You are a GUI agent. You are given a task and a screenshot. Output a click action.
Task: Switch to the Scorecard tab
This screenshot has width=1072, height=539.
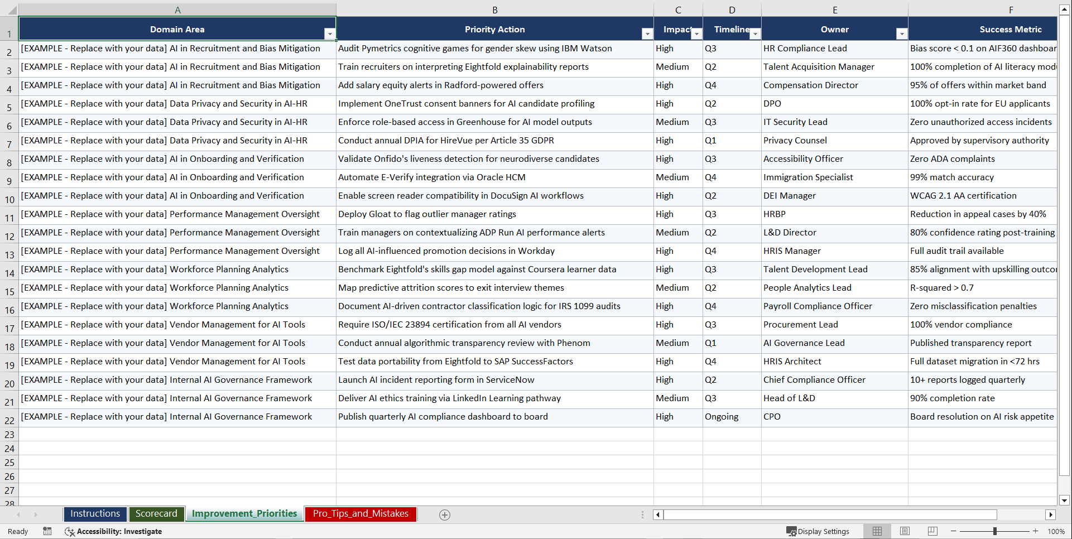point(156,514)
